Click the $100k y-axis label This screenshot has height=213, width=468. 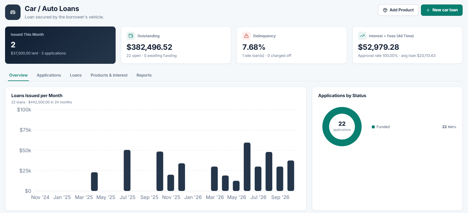pyautogui.click(x=24, y=110)
